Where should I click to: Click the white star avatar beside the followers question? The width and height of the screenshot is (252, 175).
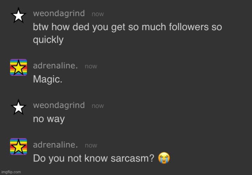pyautogui.click(x=19, y=16)
